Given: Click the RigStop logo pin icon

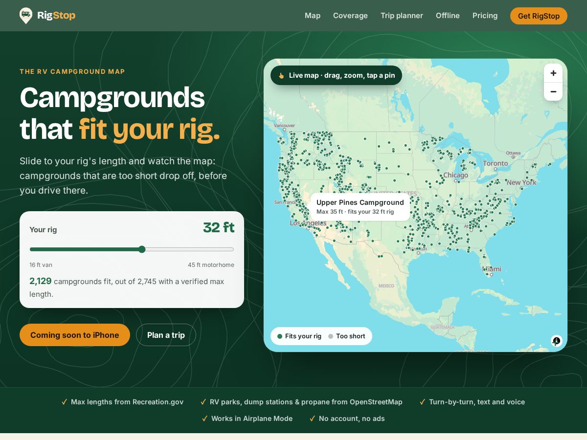Looking at the screenshot, I should tap(26, 16).
